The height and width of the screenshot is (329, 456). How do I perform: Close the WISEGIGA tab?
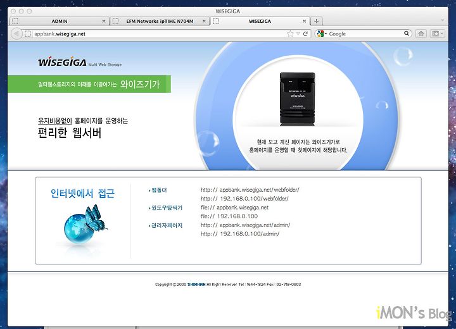point(304,22)
